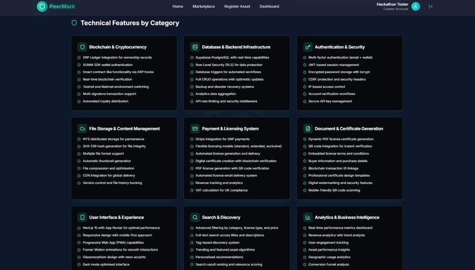
Task: Navigate to Dashboard
Action: (x=269, y=6)
